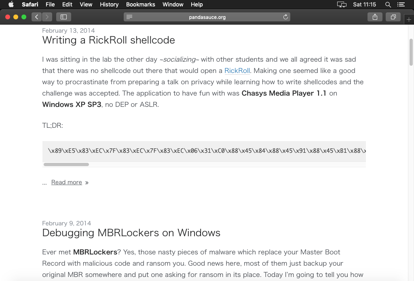Open the 'Debugging MBRLockers on Windows' title
This screenshot has width=414, height=281.
pos(131,233)
